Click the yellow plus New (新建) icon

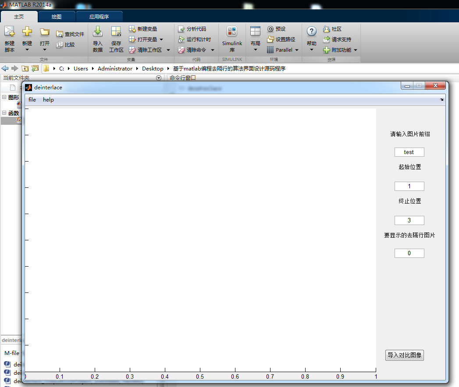[x=27, y=32]
